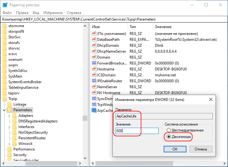Screen dimensions: 228x167
Task: Select the Десятичная radio button
Action: 169,137
